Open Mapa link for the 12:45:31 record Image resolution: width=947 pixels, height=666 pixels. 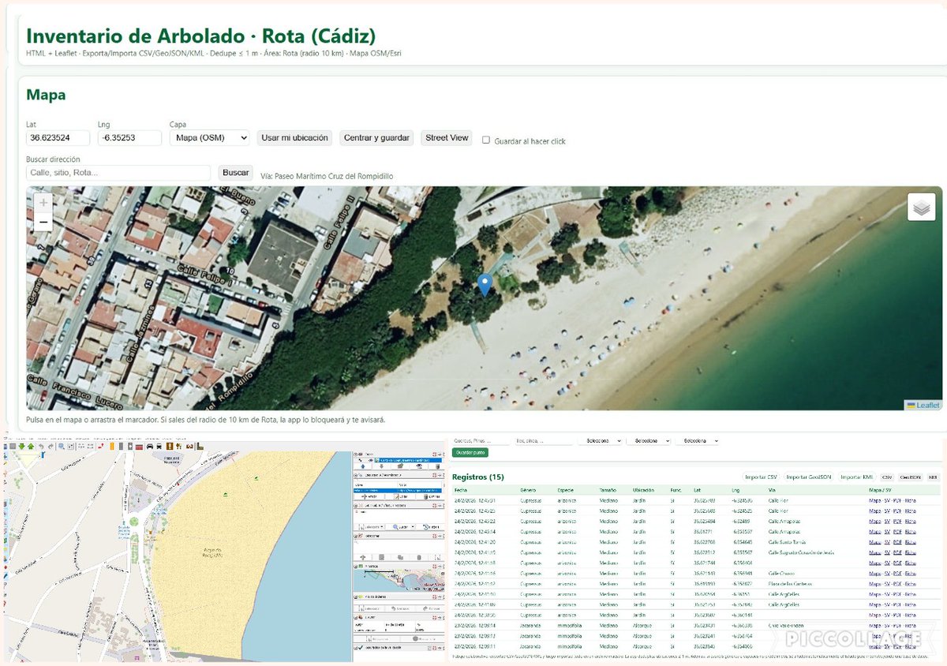[x=874, y=500]
